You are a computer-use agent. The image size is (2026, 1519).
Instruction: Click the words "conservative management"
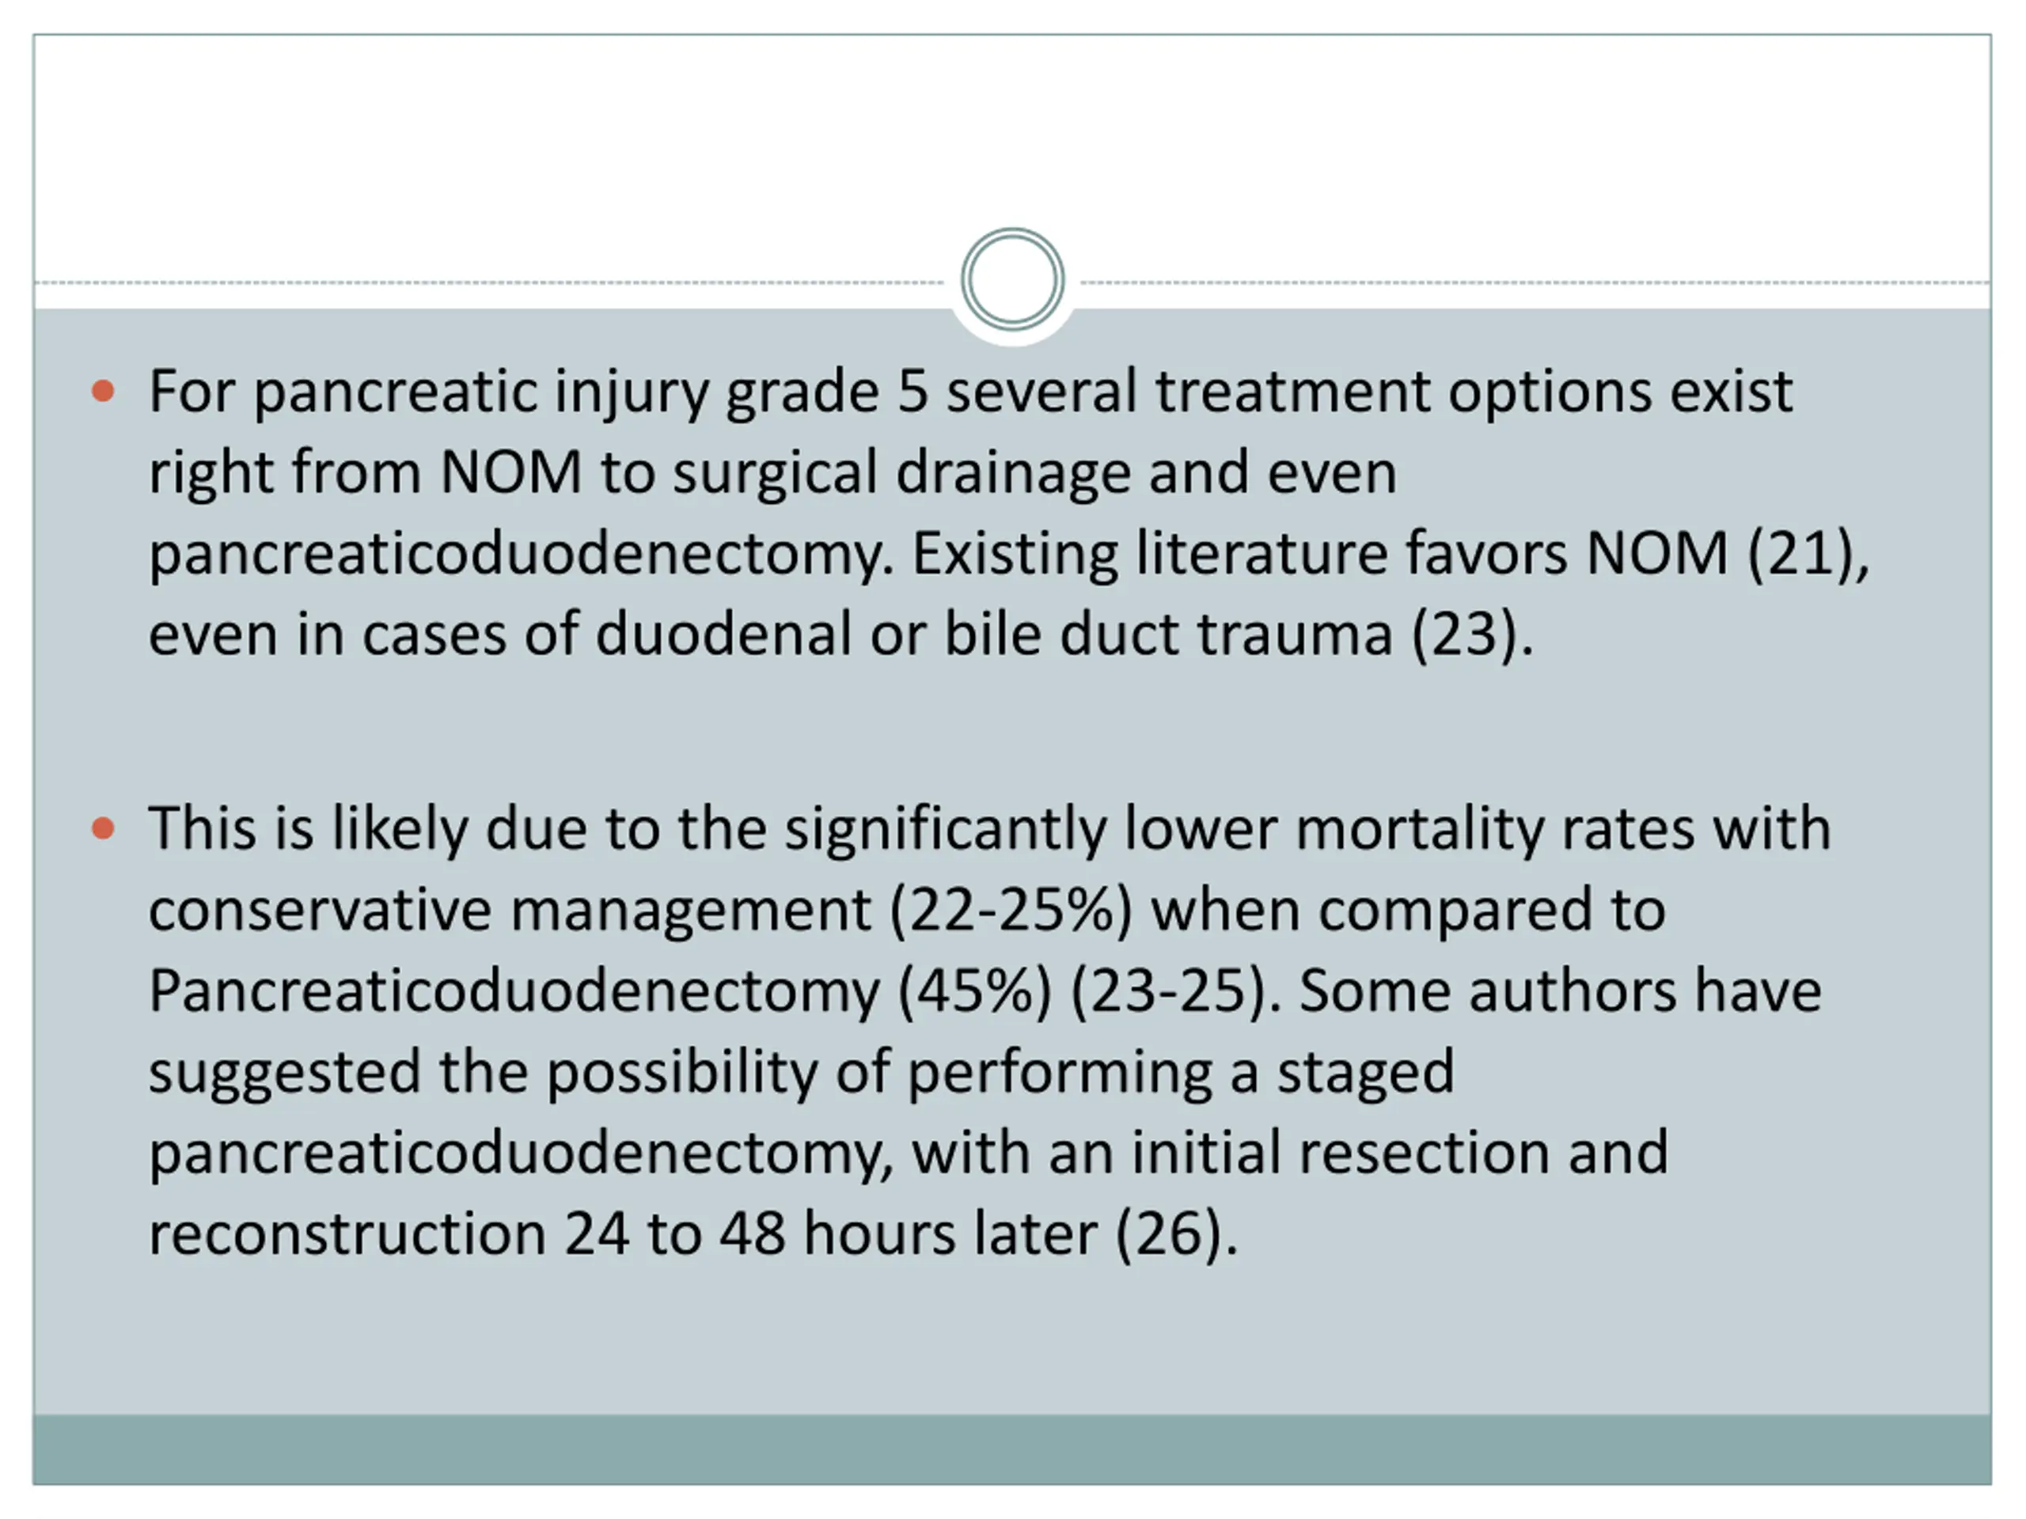tap(510, 911)
